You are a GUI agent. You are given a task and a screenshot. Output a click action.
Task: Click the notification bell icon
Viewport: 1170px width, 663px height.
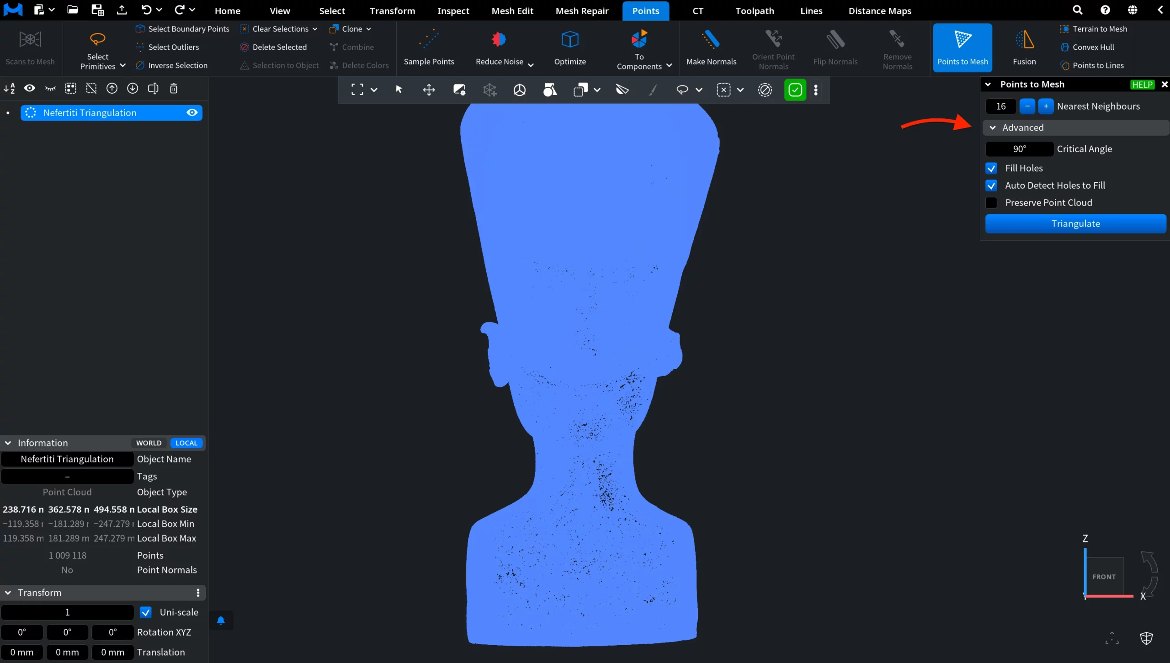click(221, 620)
